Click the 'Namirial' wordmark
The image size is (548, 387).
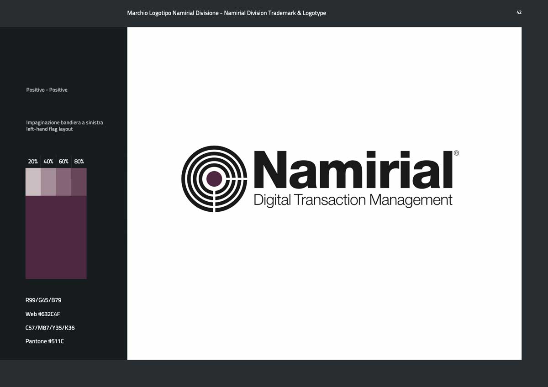353,169
